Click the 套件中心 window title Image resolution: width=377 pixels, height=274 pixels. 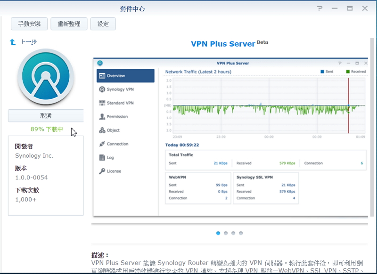[132, 9]
